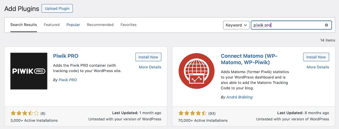The width and height of the screenshot is (339, 129).
Task: Install the Piwik PRO plugin now
Action: (148, 57)
